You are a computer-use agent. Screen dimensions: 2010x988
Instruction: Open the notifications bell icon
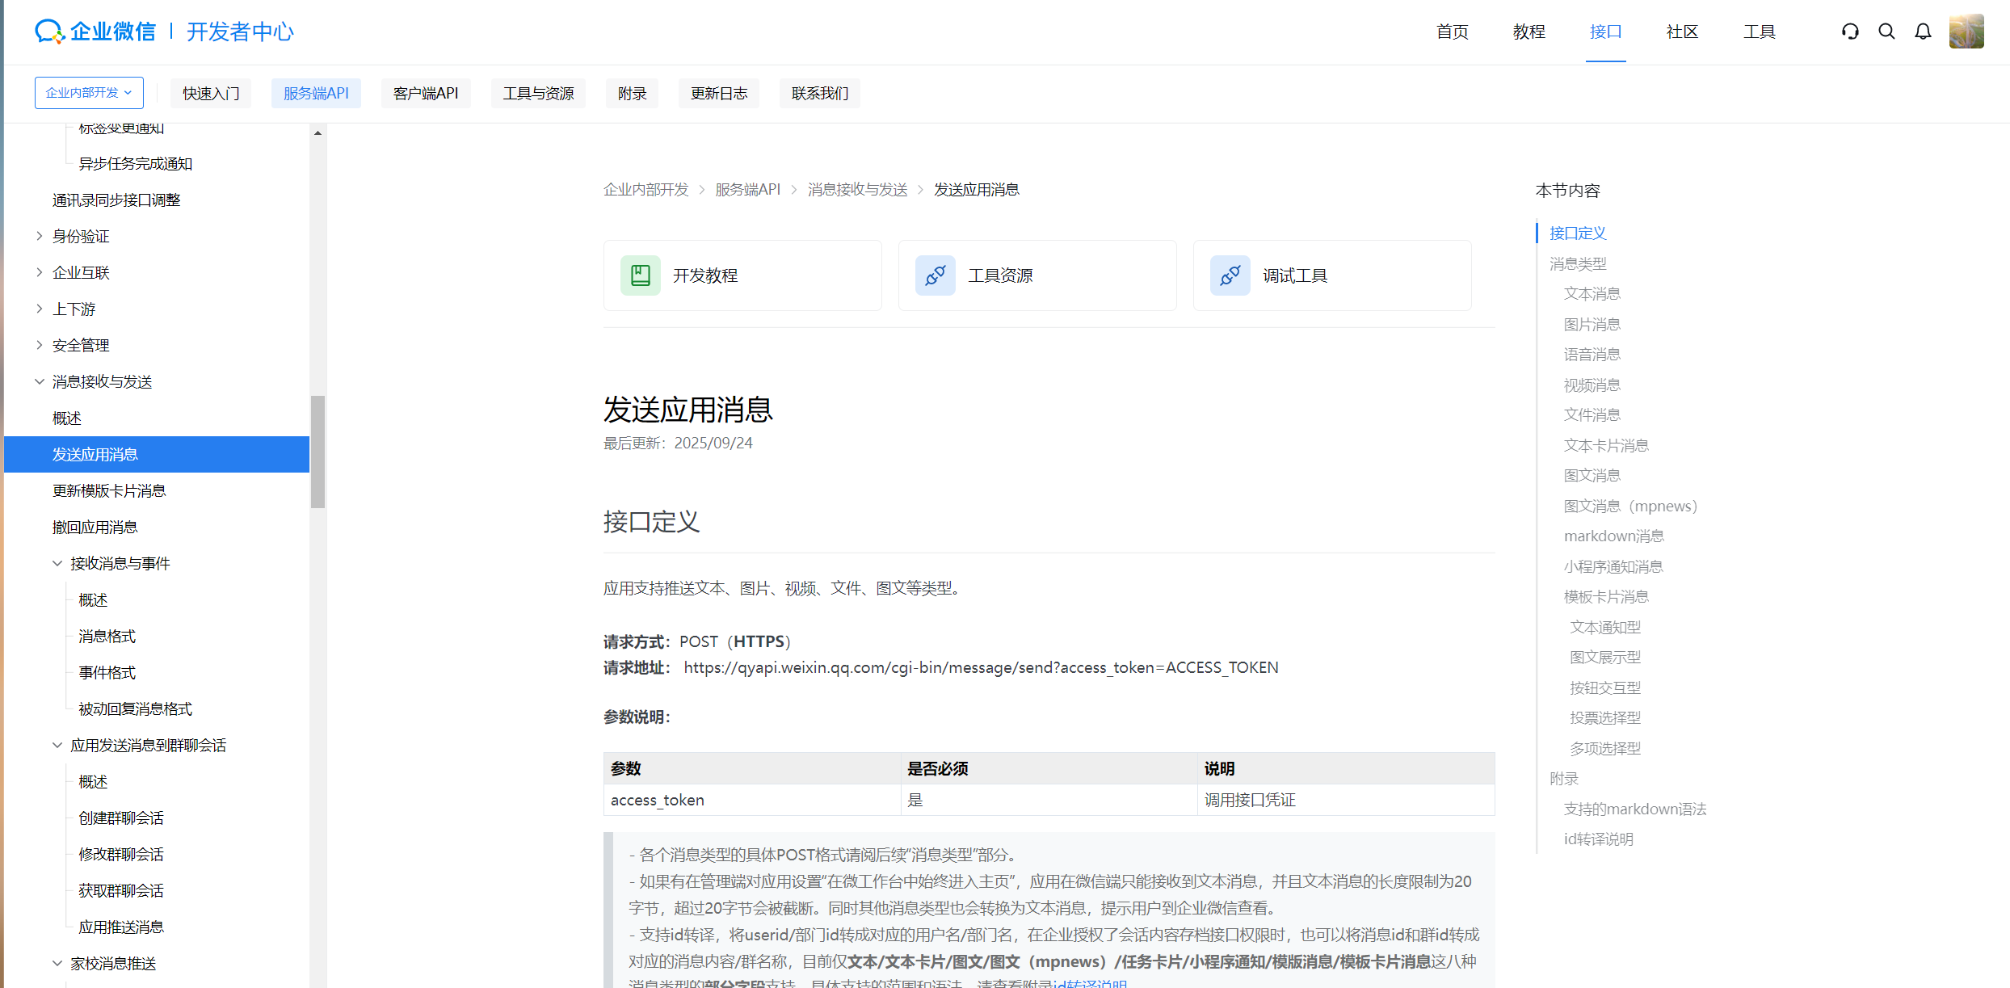click(1923, 32)
